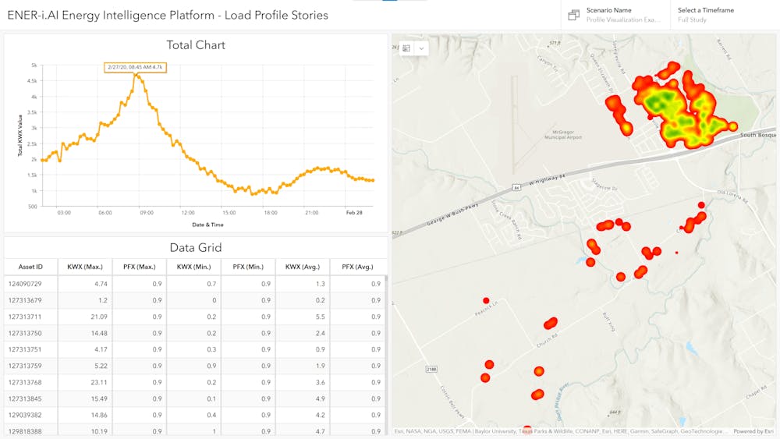Sort by PFX (Avg.) column header
This screenshot has height=439, width=780.
(x=358, y=267)
